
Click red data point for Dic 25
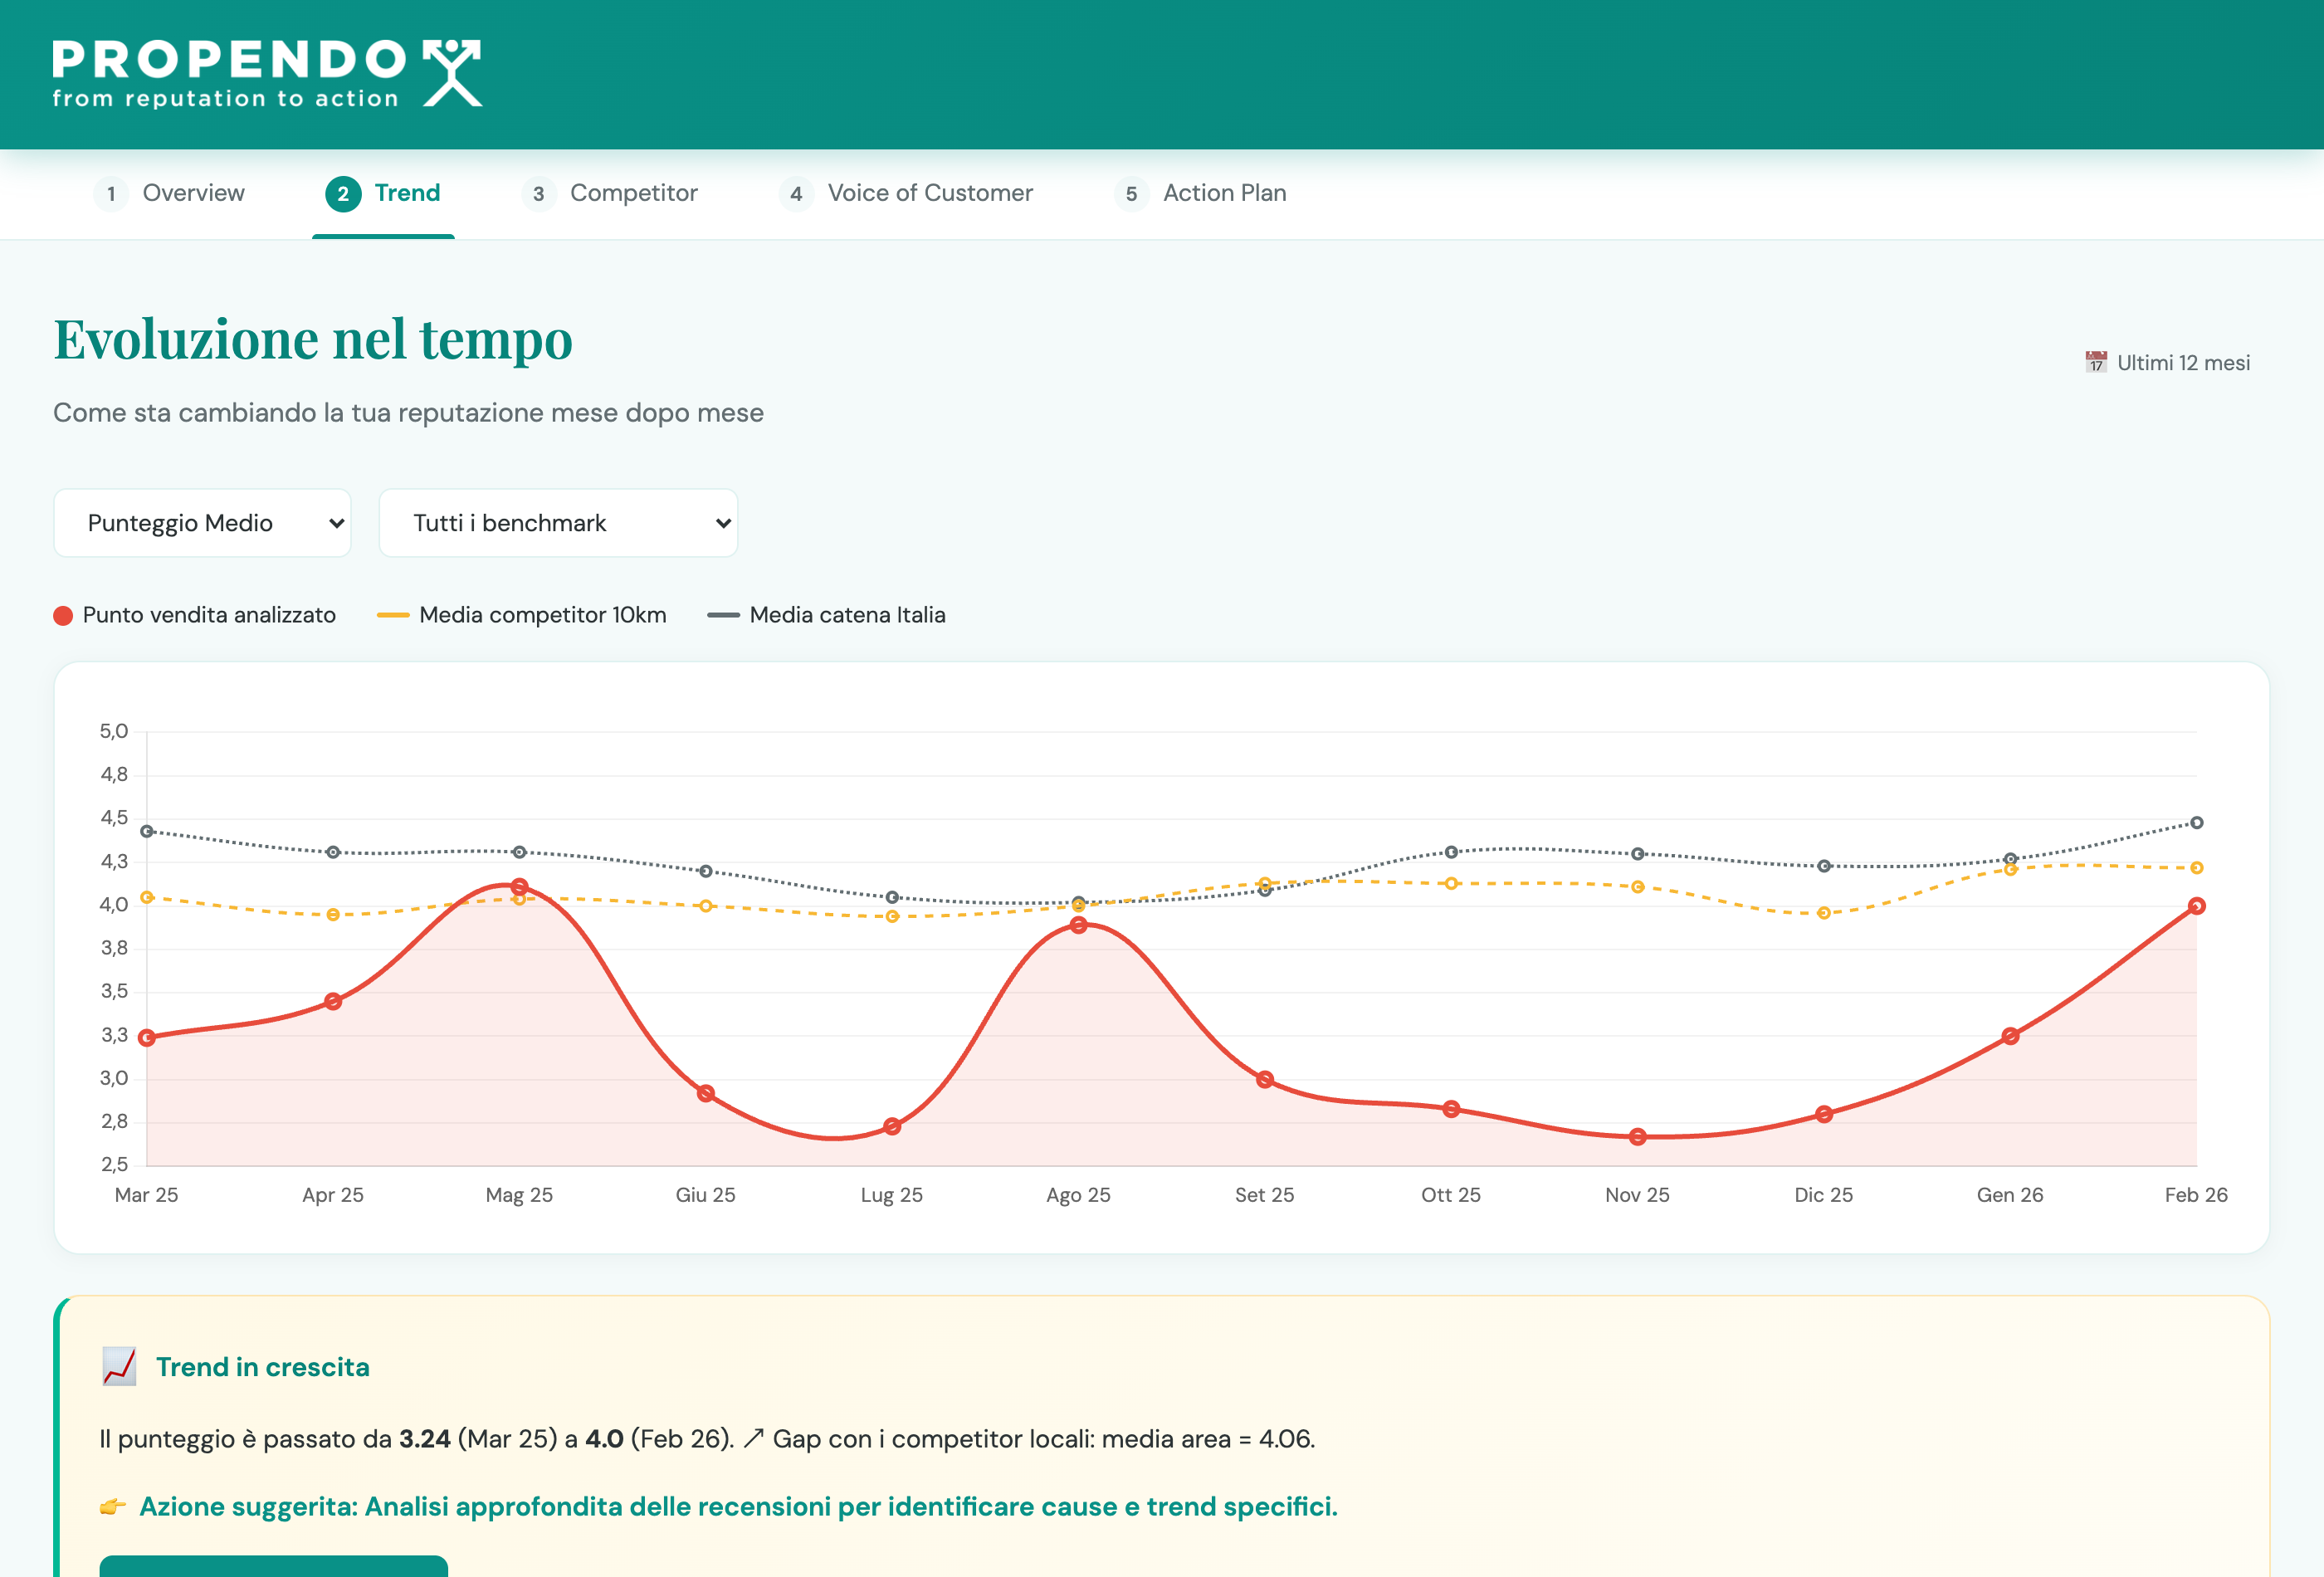pyautogui.click(x=1824, y=1114)
